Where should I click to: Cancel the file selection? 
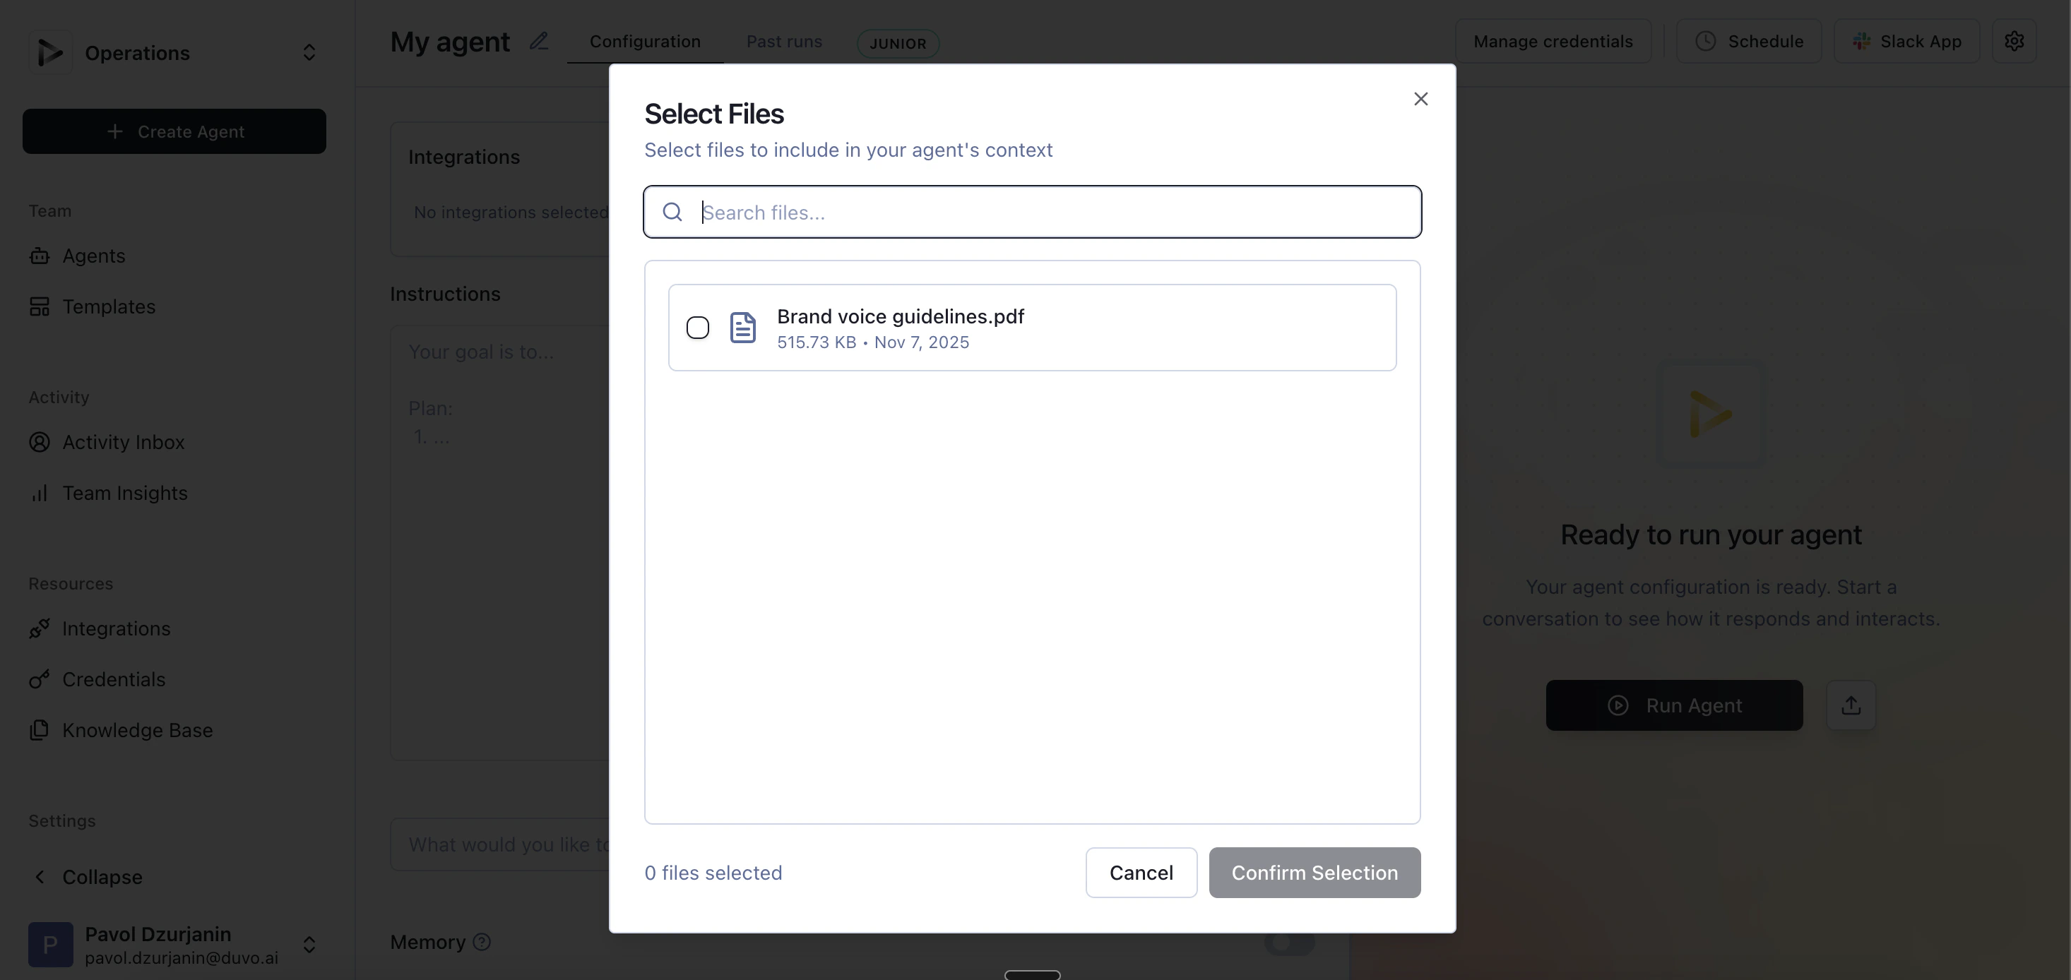(x=1141, y=872)
